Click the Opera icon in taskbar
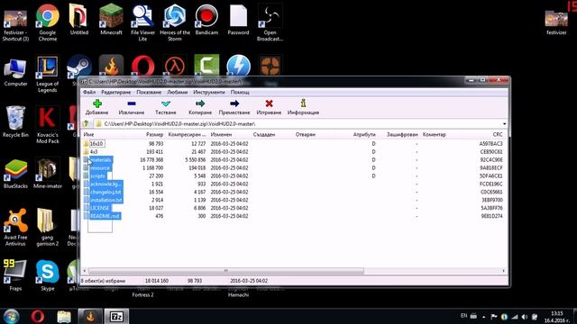This screenshot has width=577, height=324. coord(38,316)
